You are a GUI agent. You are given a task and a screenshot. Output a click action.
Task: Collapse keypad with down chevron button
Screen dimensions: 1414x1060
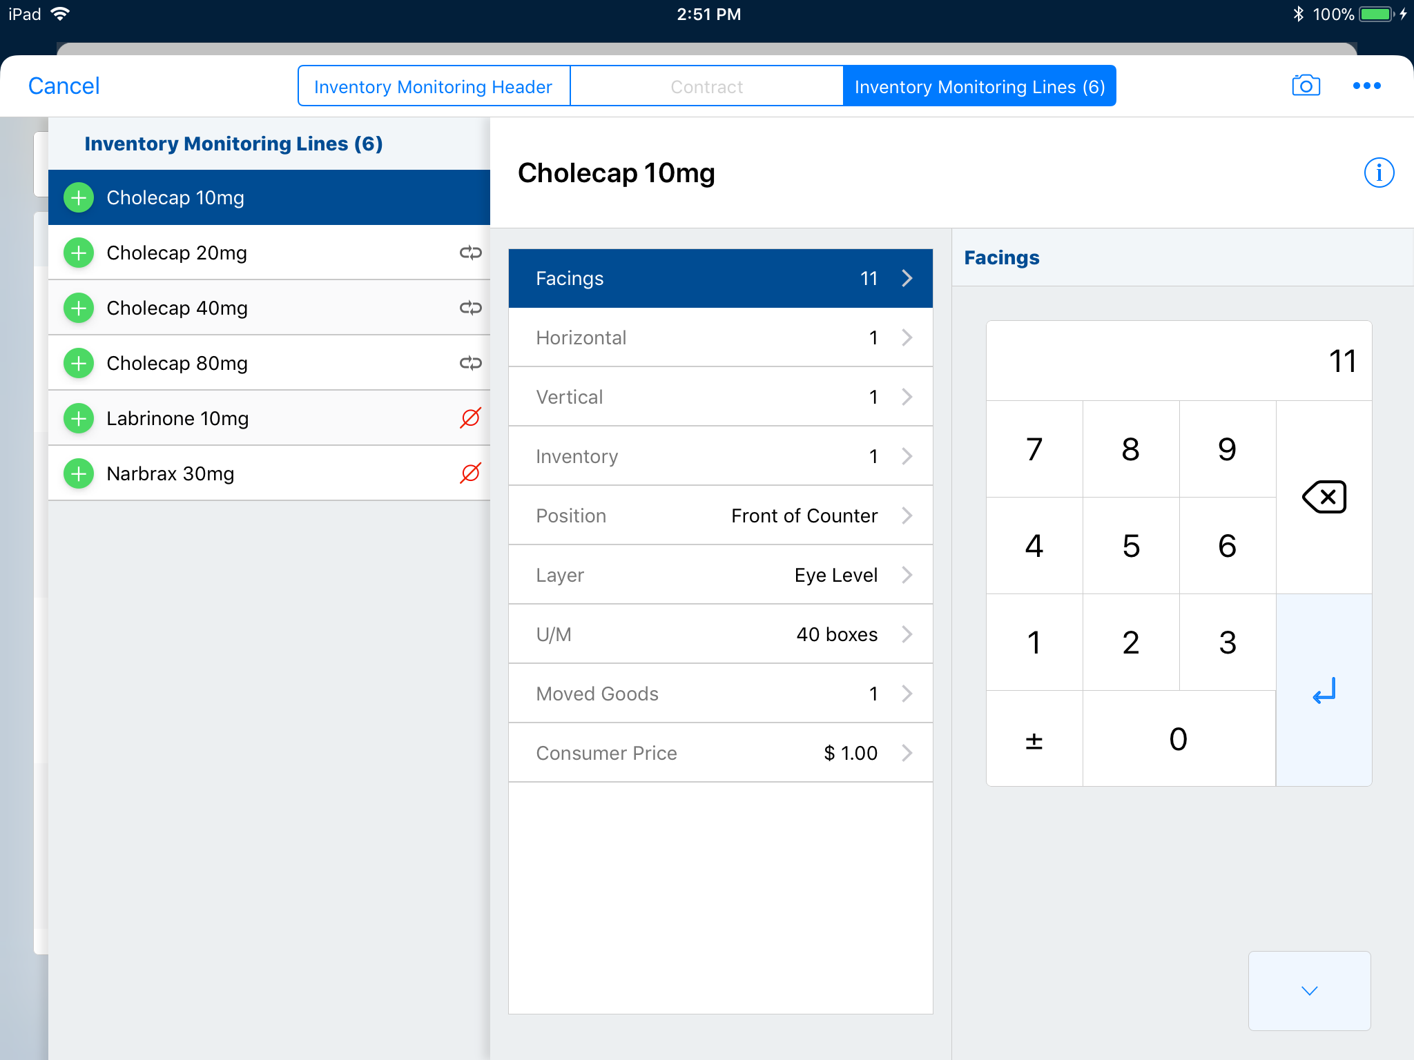1309,990
